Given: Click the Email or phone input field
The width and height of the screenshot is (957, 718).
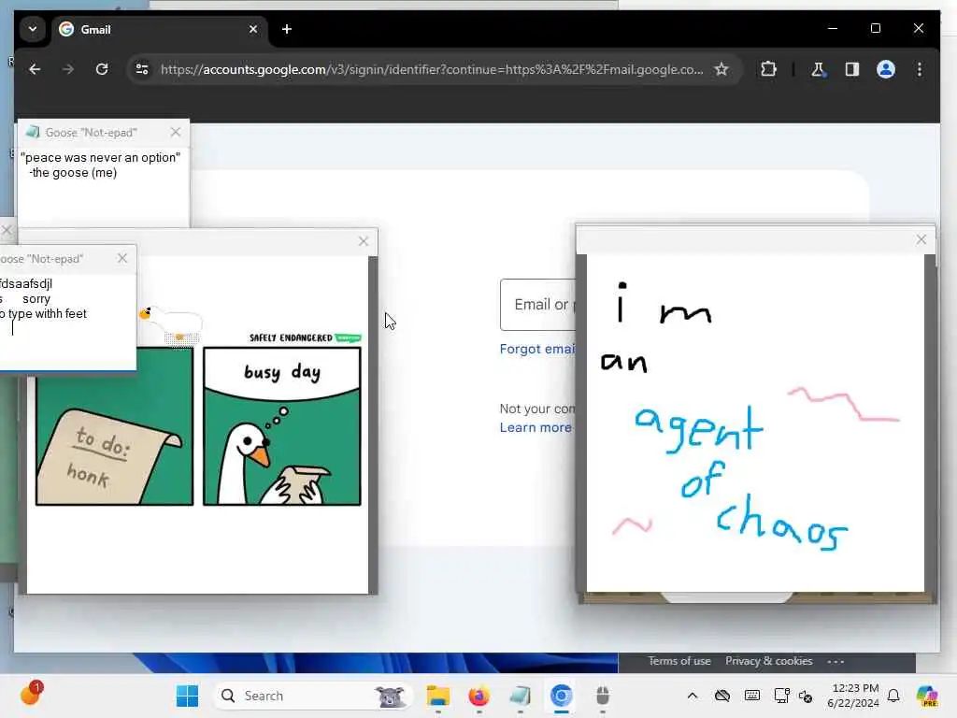Looking at the screenshot, I should (x=537, y=305).
